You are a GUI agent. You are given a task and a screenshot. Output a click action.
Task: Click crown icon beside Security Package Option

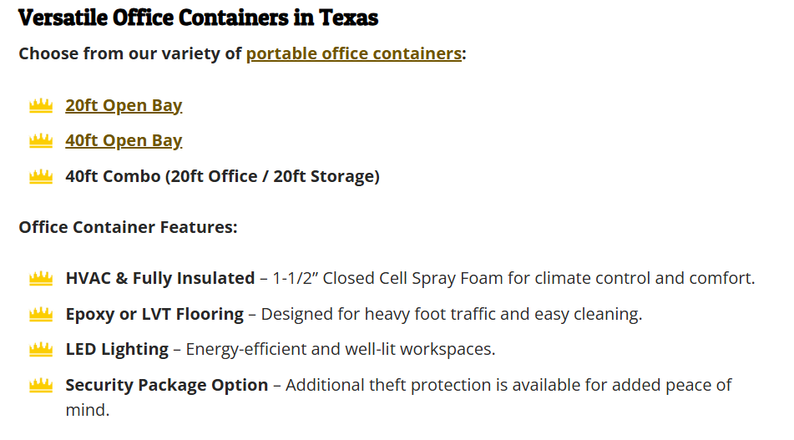[41, 386]
